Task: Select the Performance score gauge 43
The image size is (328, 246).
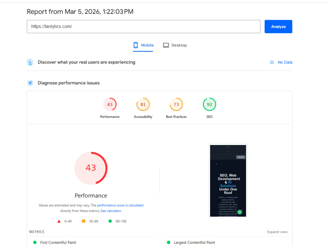Action: [110, 104]
